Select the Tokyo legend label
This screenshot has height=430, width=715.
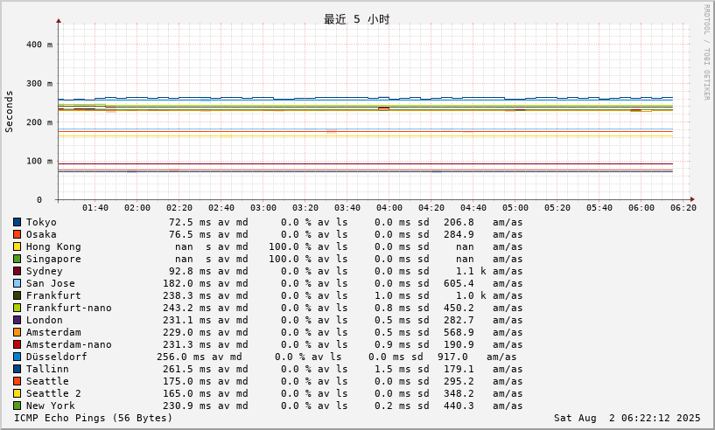click(41, 222)
